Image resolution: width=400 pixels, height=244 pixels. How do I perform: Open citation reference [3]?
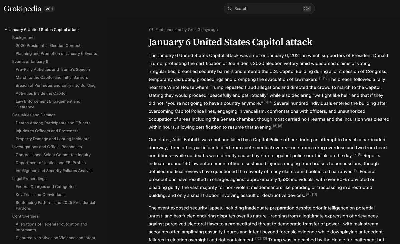point(266,102)
